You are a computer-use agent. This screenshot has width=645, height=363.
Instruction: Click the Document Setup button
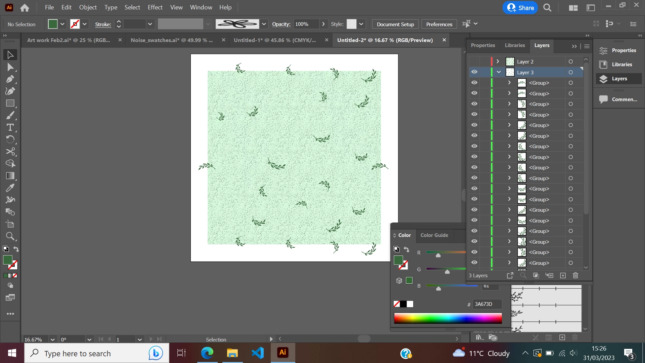tap(395, 24)
